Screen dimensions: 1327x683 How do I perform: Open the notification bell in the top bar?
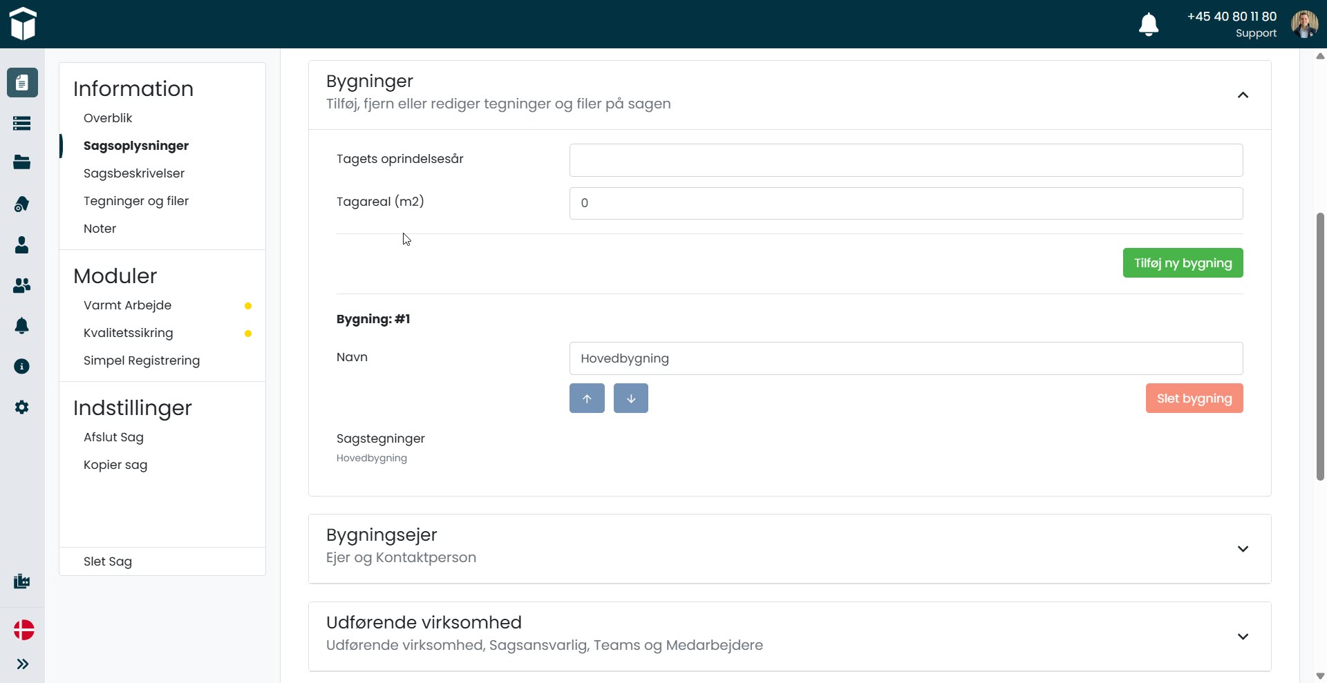(x=1149, y=23)
